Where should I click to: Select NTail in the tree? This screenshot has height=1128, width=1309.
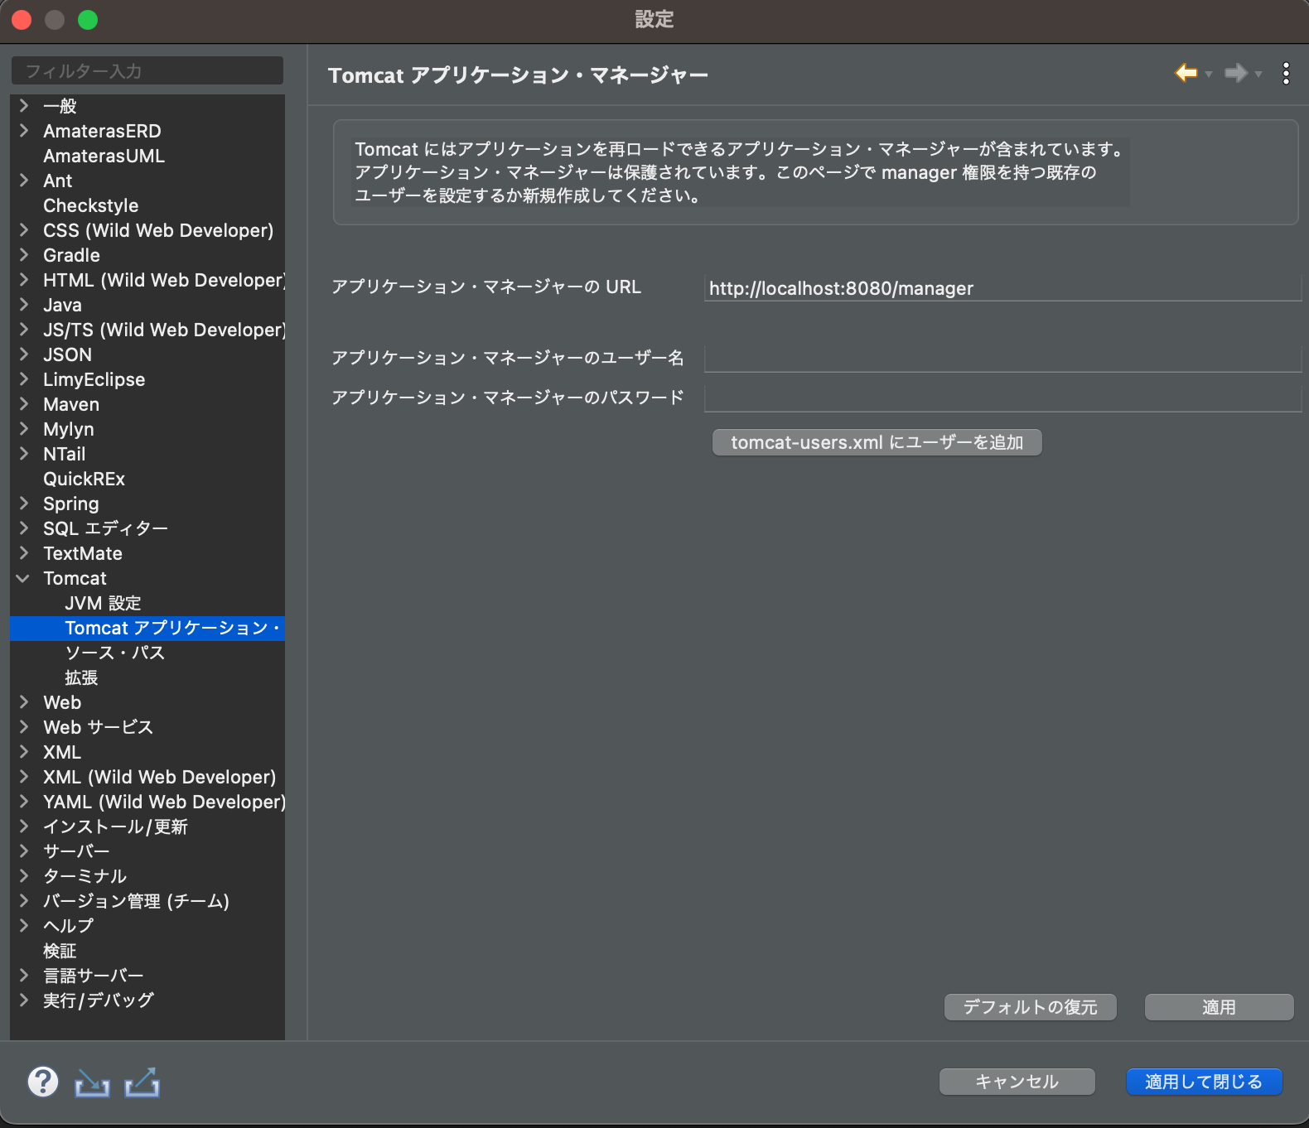[64, 454]
